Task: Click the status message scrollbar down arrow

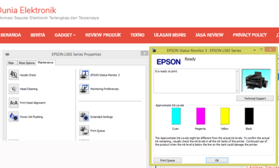Action: coord(237,91)
